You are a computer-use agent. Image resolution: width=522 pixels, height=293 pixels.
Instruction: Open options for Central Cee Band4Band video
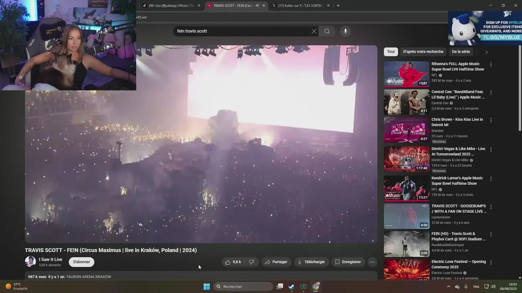[491, 92]
